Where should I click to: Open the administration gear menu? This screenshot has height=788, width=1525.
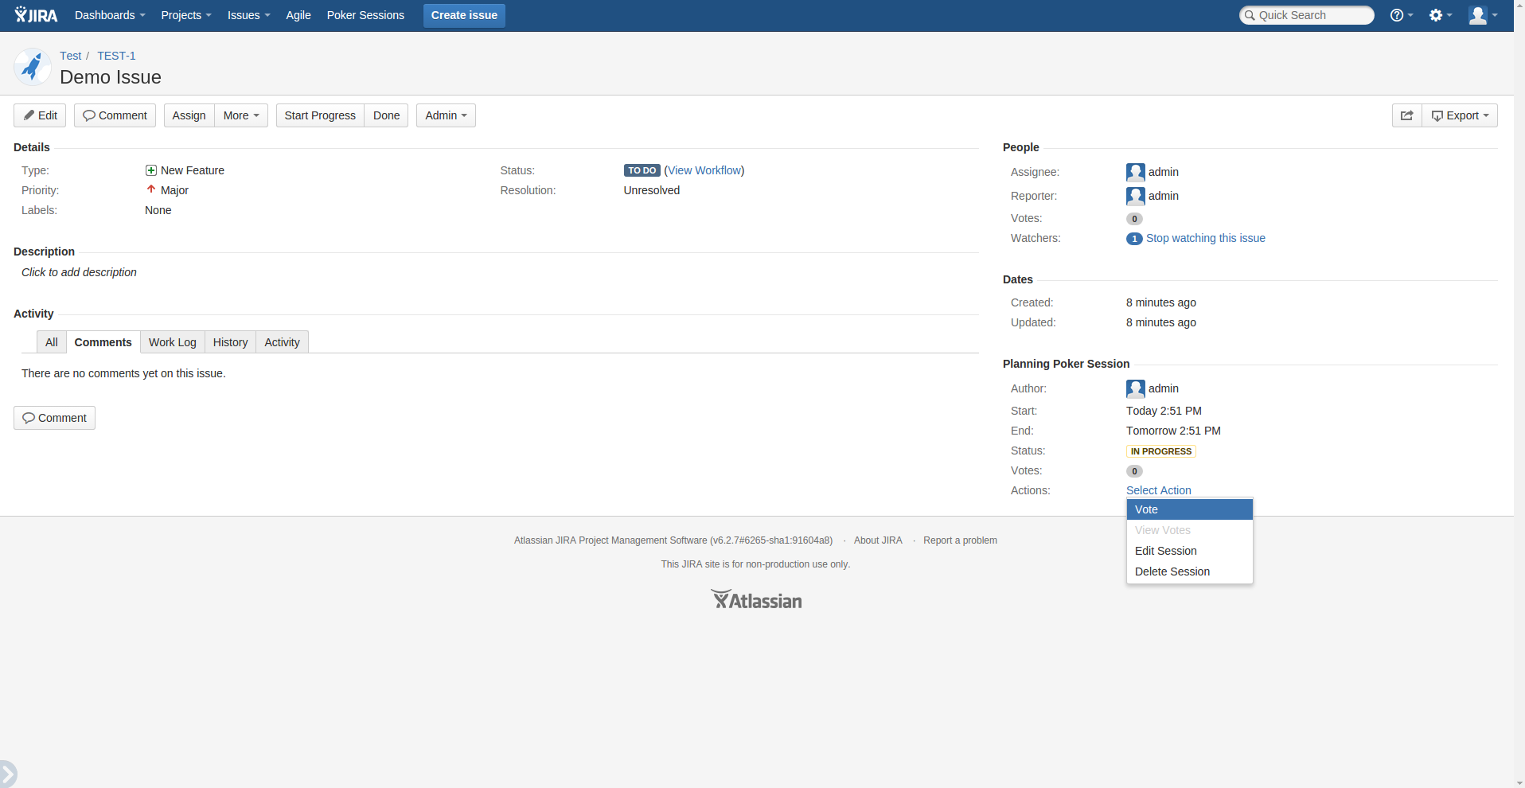(1441, 15)
